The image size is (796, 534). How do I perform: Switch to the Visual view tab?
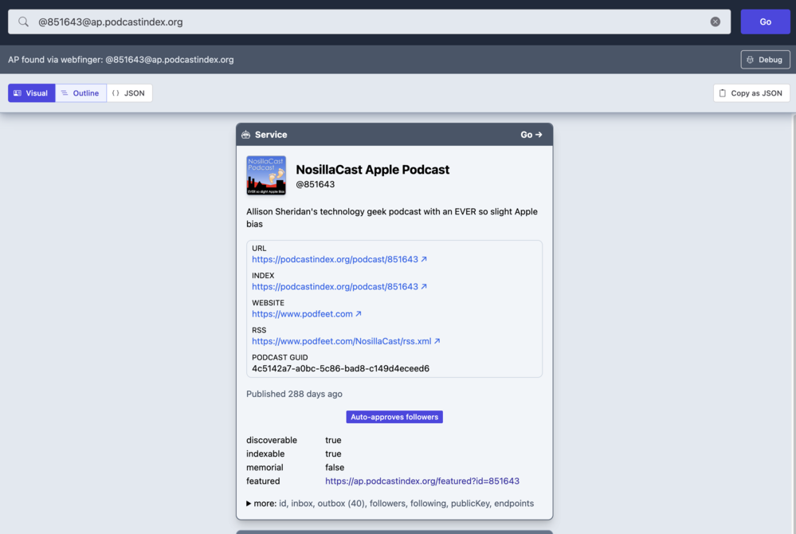31,93
